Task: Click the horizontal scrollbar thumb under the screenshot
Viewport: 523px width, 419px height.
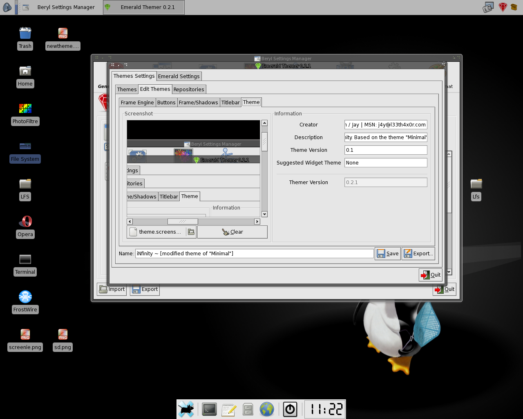Action: (183, 221)
